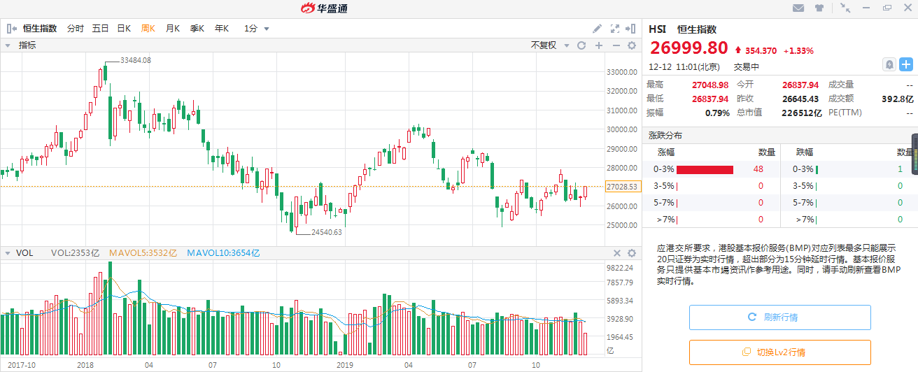Open the 不复权 adjustment dropdown
The image size is (918, 372).
548,45
